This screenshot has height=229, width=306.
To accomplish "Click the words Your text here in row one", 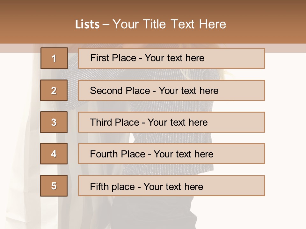I will 174,58.
